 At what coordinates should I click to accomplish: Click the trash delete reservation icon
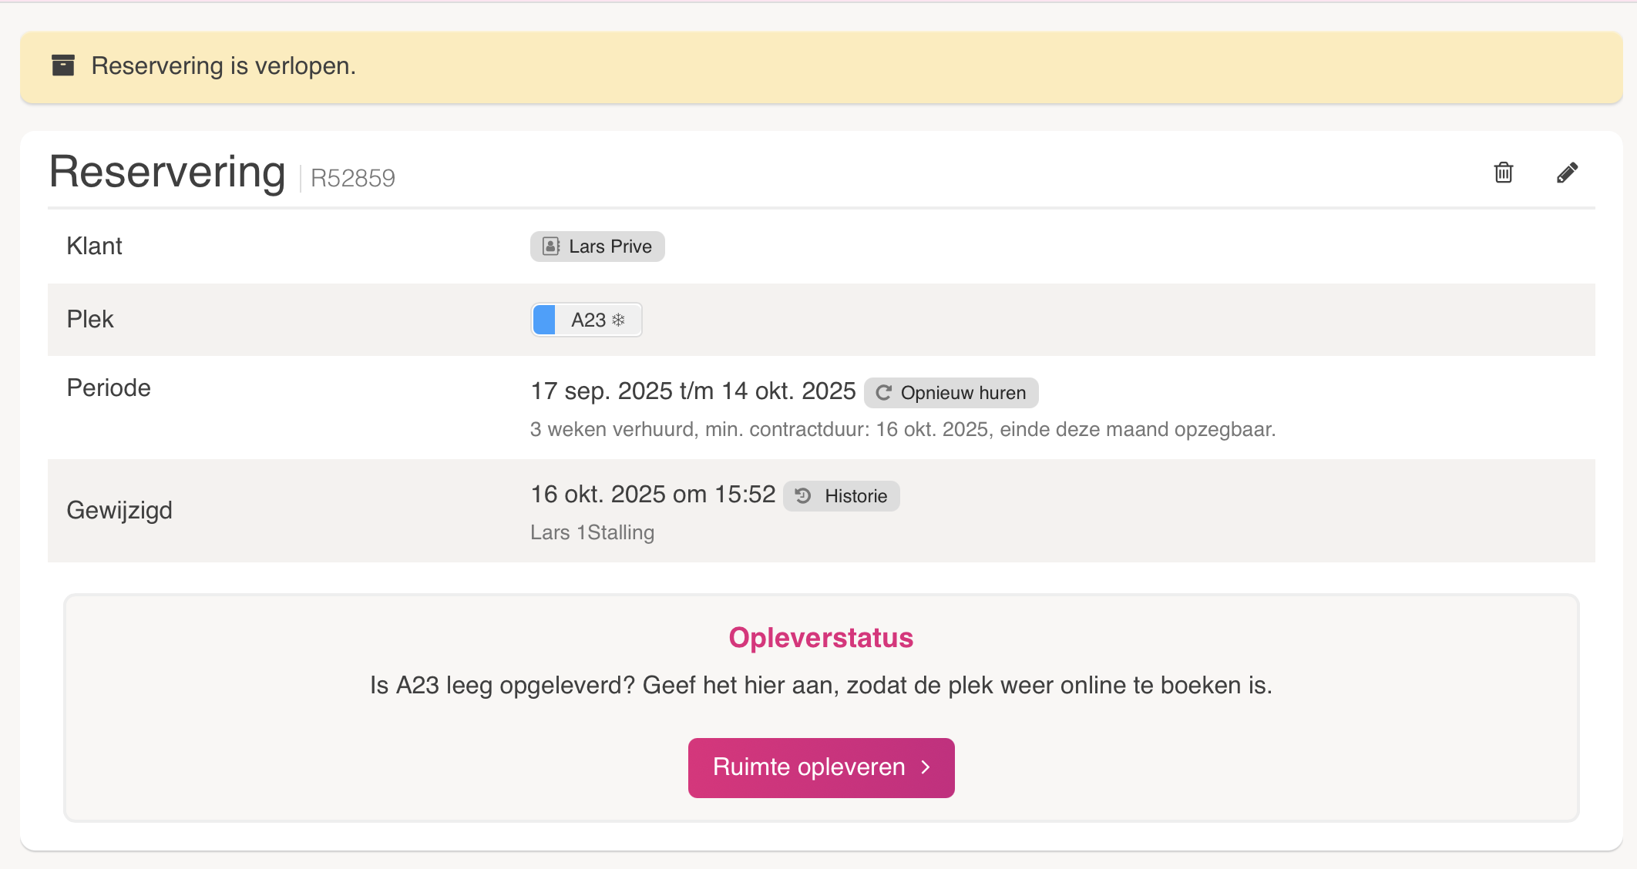coord(1503,173)
